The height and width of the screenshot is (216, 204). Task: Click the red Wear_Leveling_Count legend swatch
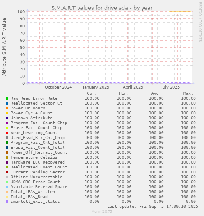click(x=7, y=133)
